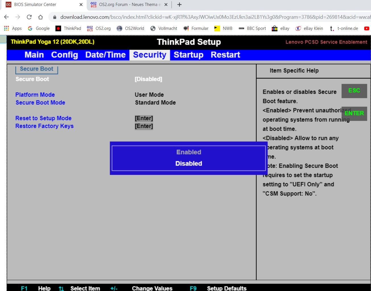Select the Reset to Setup Mode item
Image resolution: width=371 pixels, height=291 pixels.
point(43,118)
